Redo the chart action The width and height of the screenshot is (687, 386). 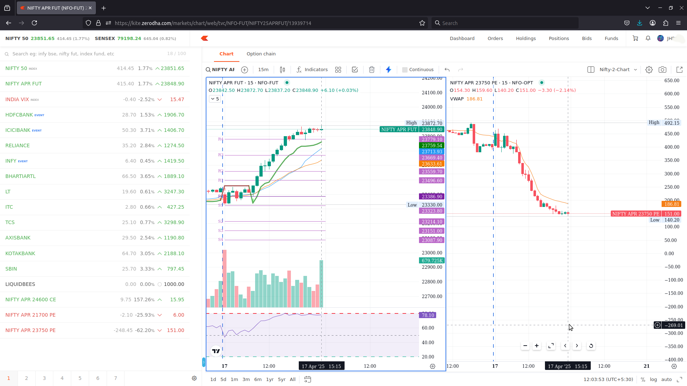(x=461, y=70)
